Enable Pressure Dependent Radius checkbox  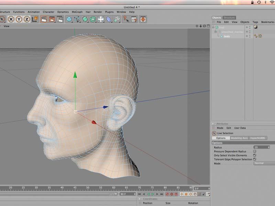point(255,151)
